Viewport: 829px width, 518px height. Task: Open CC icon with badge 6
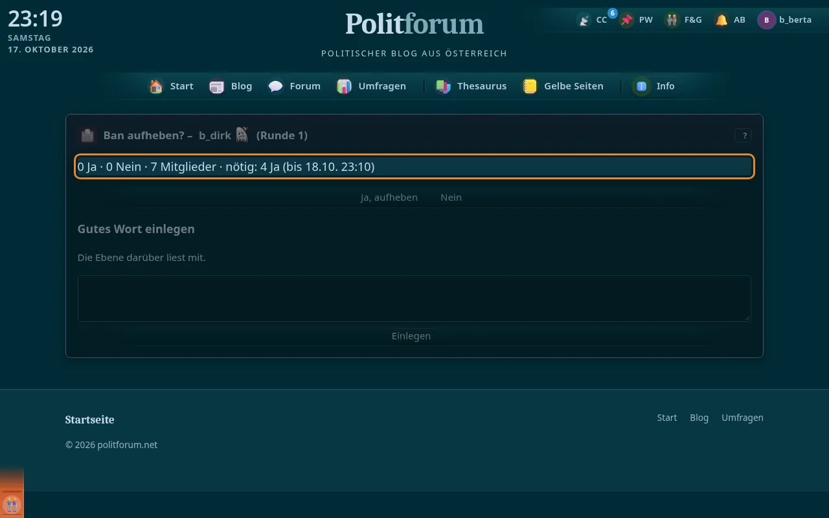(584, 20)
